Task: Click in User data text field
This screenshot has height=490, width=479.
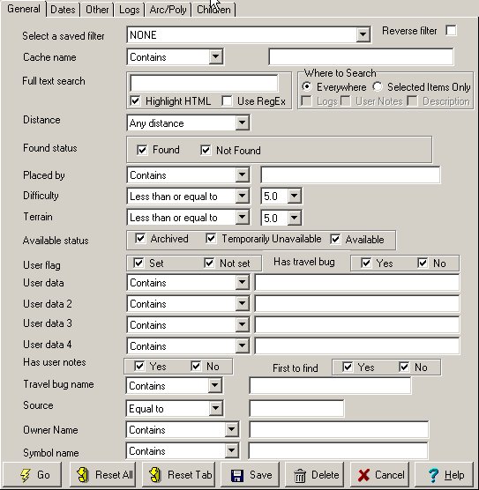Action: (x=357, y=283)
